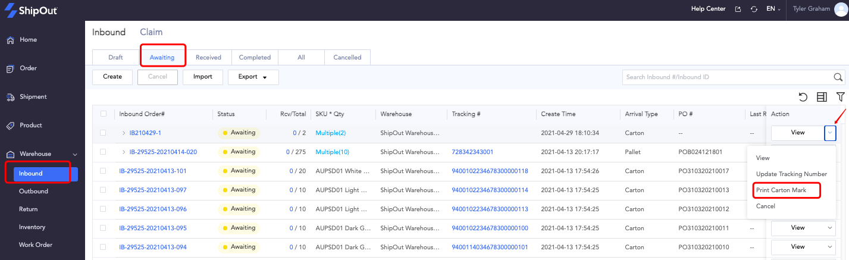Viewport: 849px width, 260px height.
Task: Open action dropdown arrow for IB-29525-20210413-094
Action: point(830,247)
